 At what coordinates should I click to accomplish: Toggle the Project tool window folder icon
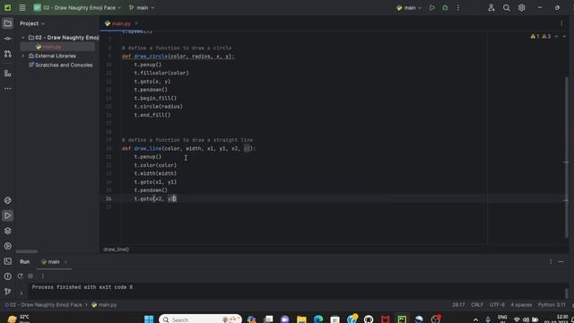tap(8, 23)
